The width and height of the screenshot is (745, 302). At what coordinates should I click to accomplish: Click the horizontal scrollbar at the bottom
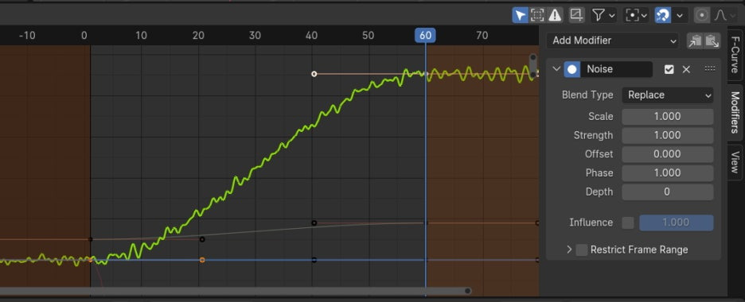tap(236, 291)
